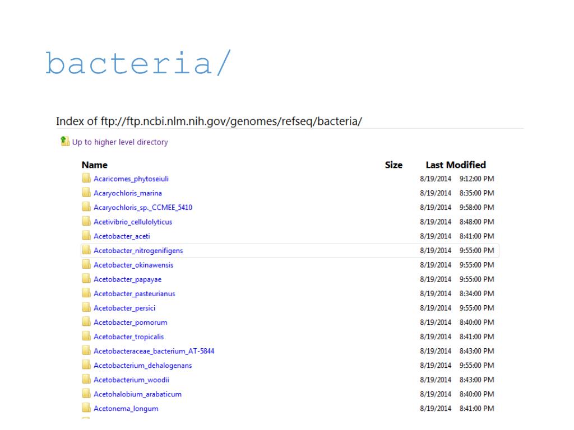Click the 8/19/2014 date in Acetonema_longum row
This screenshot has width=574, height=430.
click(x=436, y=408)
